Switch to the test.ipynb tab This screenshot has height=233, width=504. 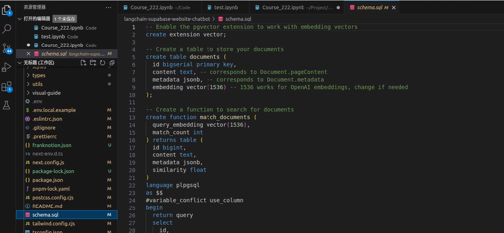coord(226,7)
